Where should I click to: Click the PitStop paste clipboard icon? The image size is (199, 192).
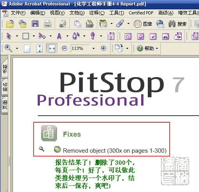tap(111, 36)
